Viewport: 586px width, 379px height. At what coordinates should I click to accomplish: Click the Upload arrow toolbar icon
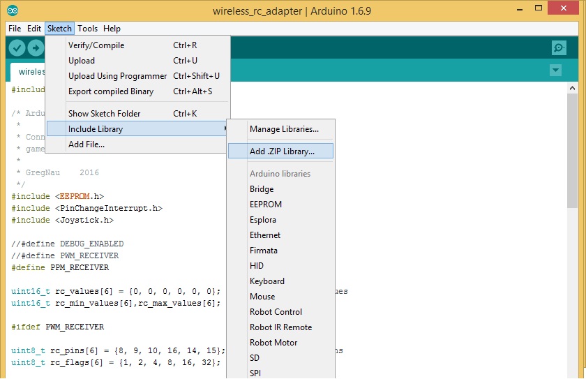[36, 48]
